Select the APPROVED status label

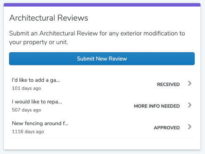[167, 128]
